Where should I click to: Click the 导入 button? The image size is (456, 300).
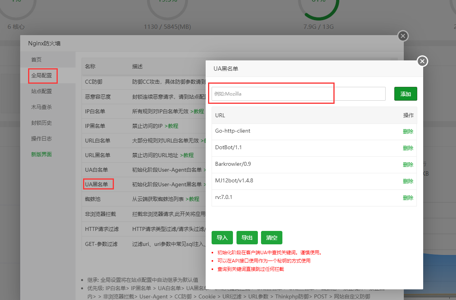(x=222, y=238)
